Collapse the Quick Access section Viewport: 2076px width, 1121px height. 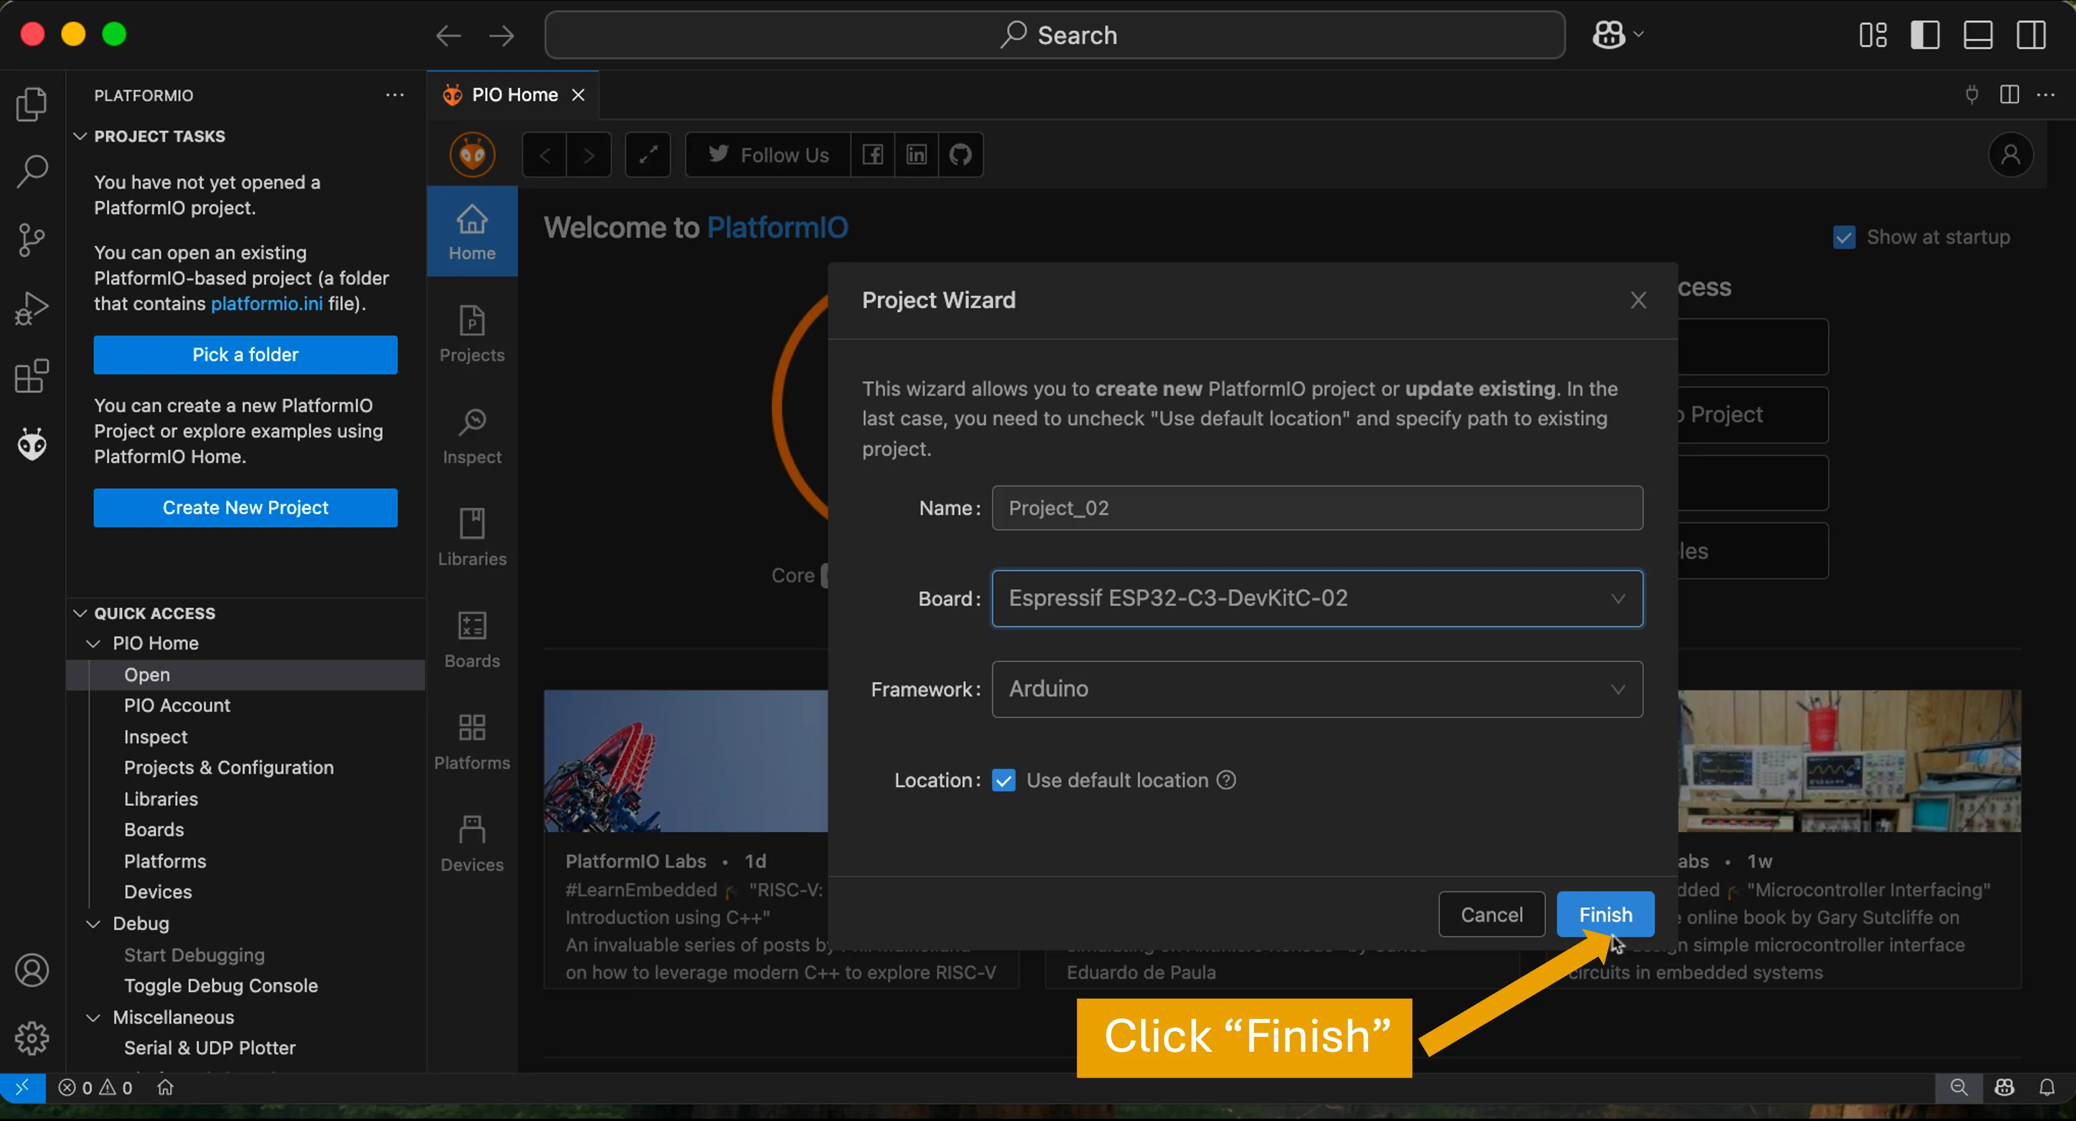tap(80, 614)
